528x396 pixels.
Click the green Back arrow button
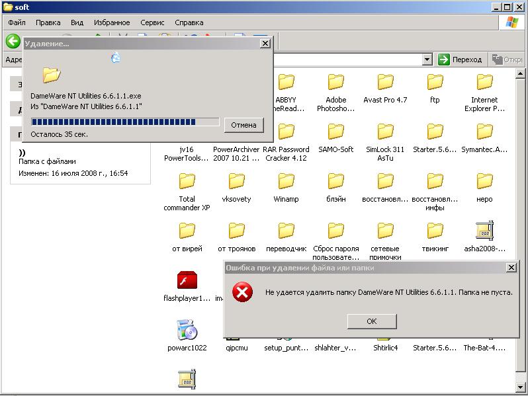pyautogui.click(x=13, y=42)
